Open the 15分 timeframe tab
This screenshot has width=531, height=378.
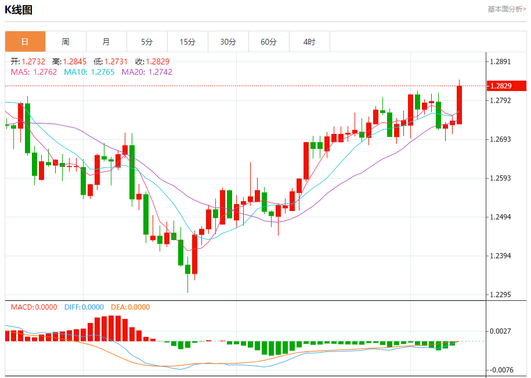[x=187, y=42]
